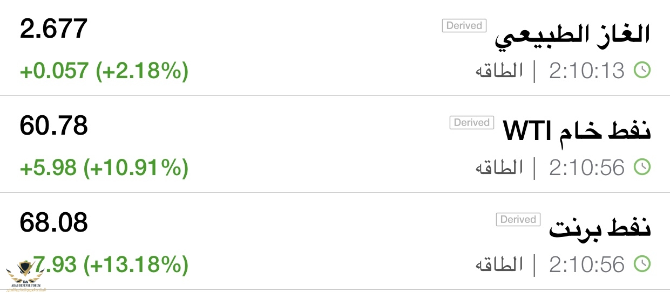
Task: Click the +5.98 (+10.91%) change value
Action: tap(104, 168)
